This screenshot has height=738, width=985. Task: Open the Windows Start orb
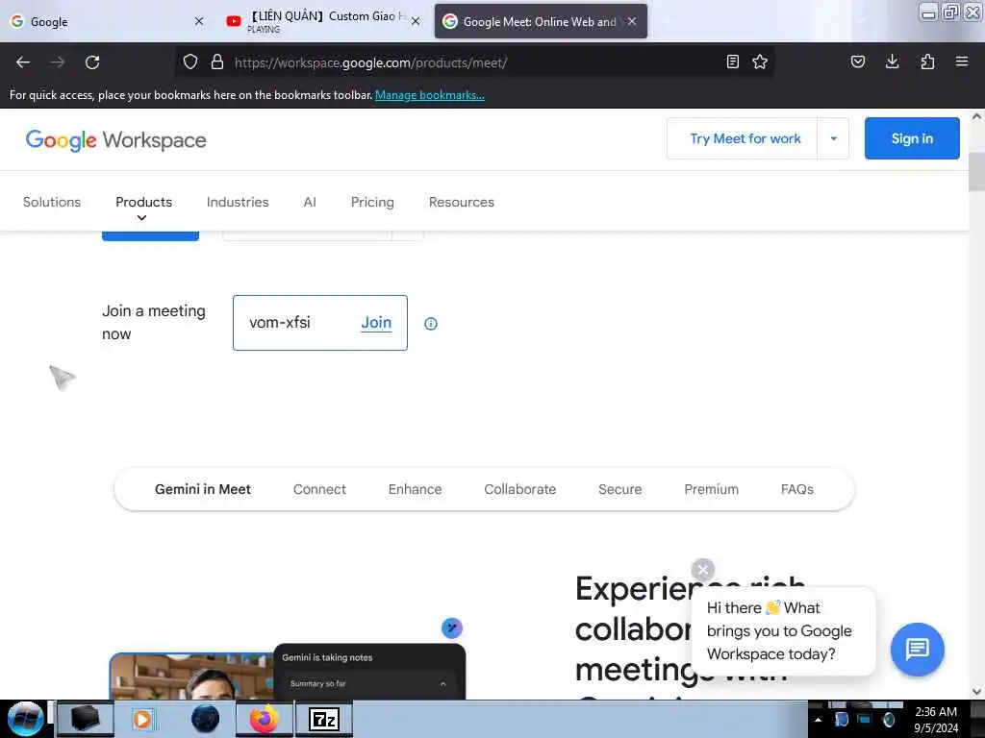click(25, 719)
